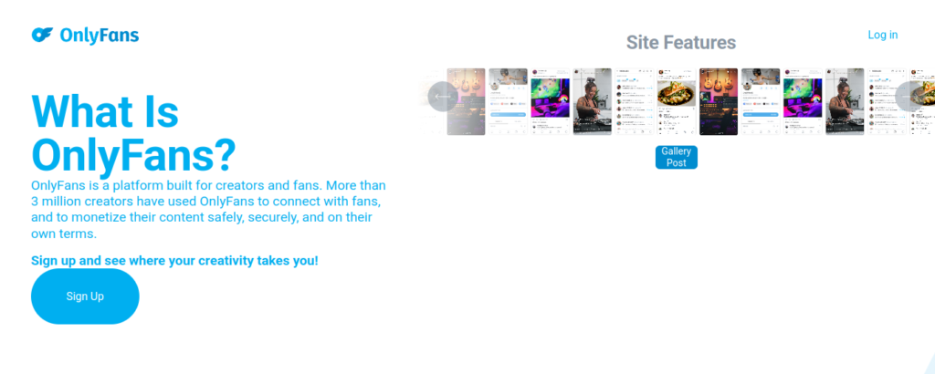Open the Log in link
Screen dimensions: 935x374
coord(883,35)
